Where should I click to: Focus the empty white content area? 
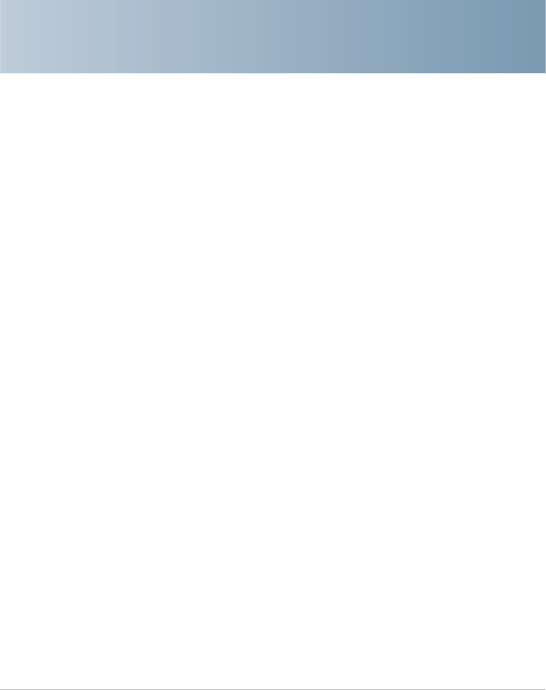273,381
